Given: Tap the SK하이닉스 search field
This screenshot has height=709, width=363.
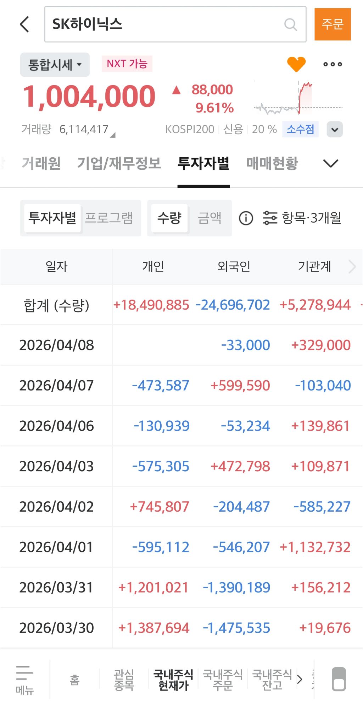Looking at the screenshot, I should 175,24.
